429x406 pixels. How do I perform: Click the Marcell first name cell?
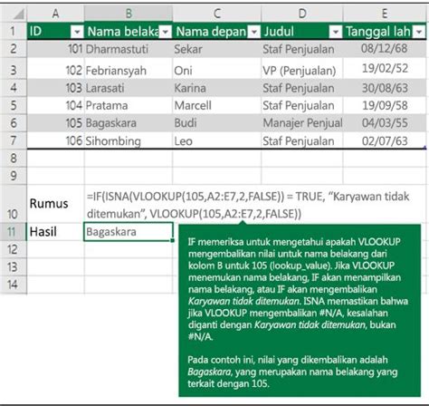pyautogui.click(x=216, y=105)
